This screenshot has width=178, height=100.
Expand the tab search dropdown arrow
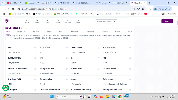[3, 3]
